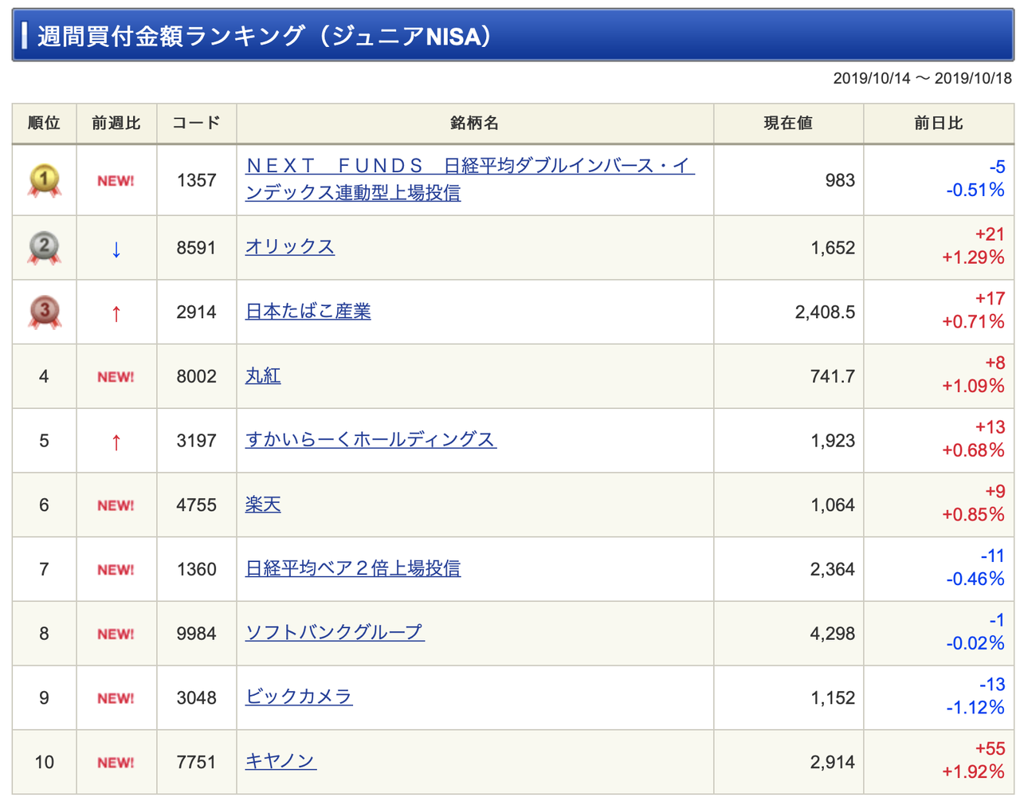Click the gold first-place medal icon
Viewport: 1020px width, 805px height.
coord(44,180)
